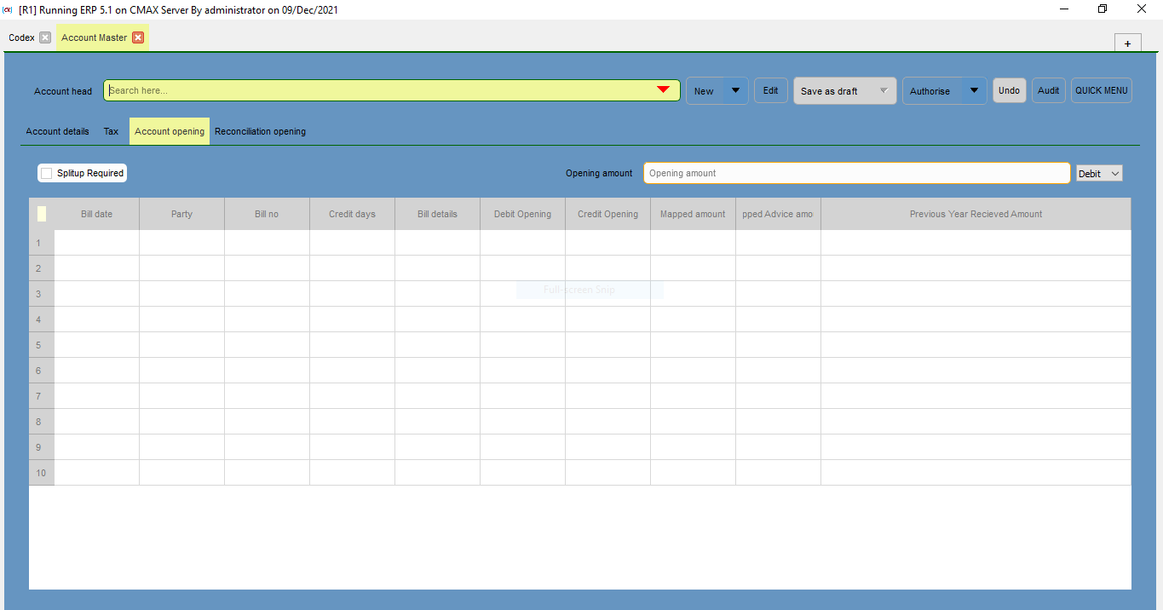Image resolution: width=1163 pixels, height=610 pixels.
Task: Click the Audit button
Action: click(1048, 90)
